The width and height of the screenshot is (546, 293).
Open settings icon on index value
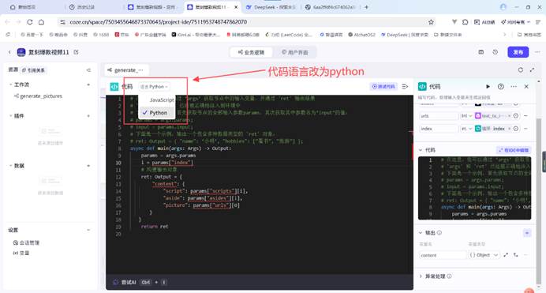[x=516, y=129]
